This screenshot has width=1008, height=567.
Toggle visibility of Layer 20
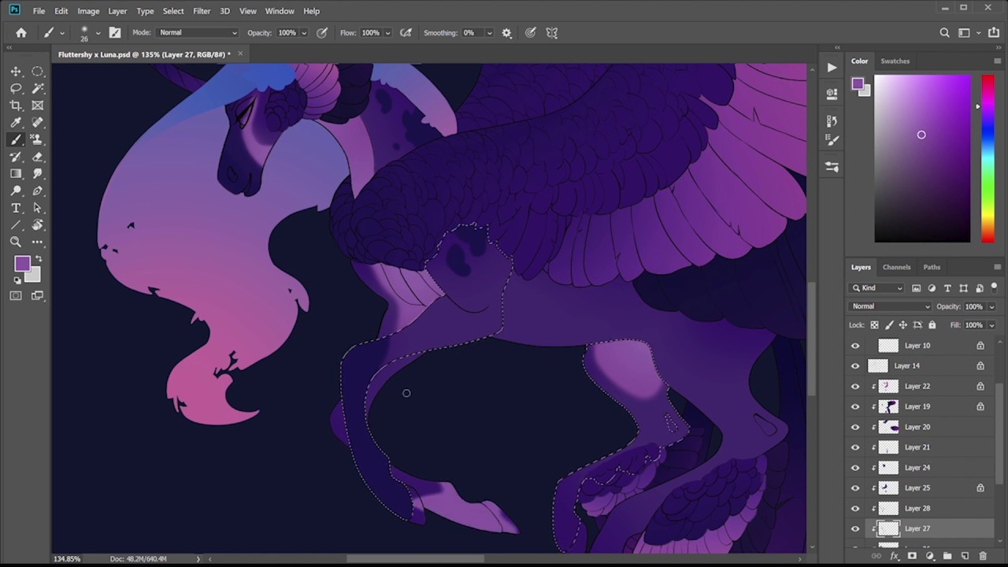pyautogui.click(x=855, y=427)
